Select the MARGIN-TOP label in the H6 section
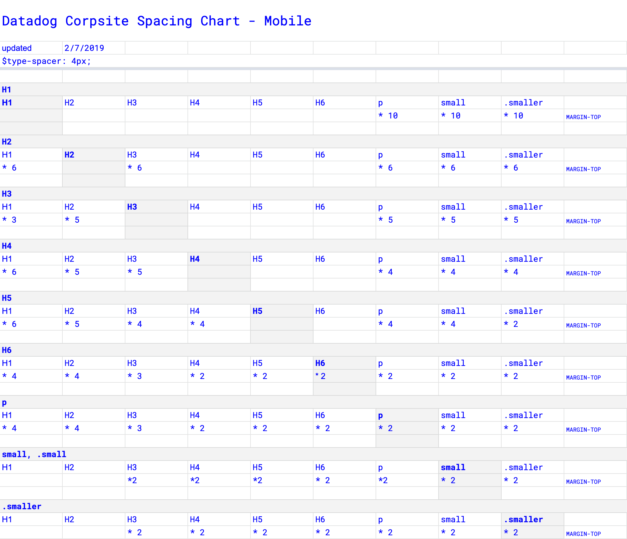The width and height of the screenshot is (627, 539). click(583, 378)
